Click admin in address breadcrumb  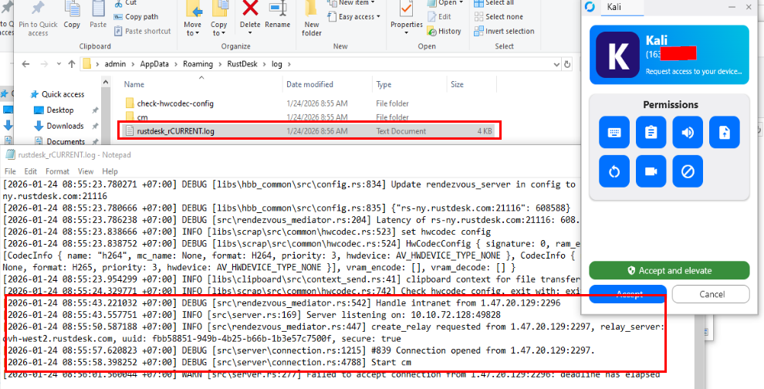115,64
